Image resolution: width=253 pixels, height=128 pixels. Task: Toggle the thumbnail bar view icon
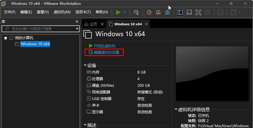pyautogui.click(x=189, y=12)
